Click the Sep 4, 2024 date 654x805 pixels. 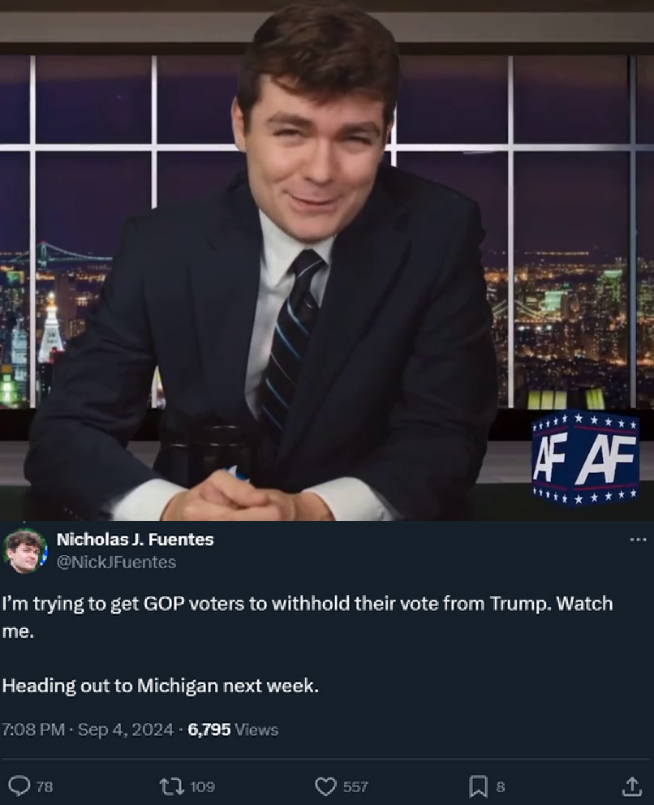coord(126,730)
